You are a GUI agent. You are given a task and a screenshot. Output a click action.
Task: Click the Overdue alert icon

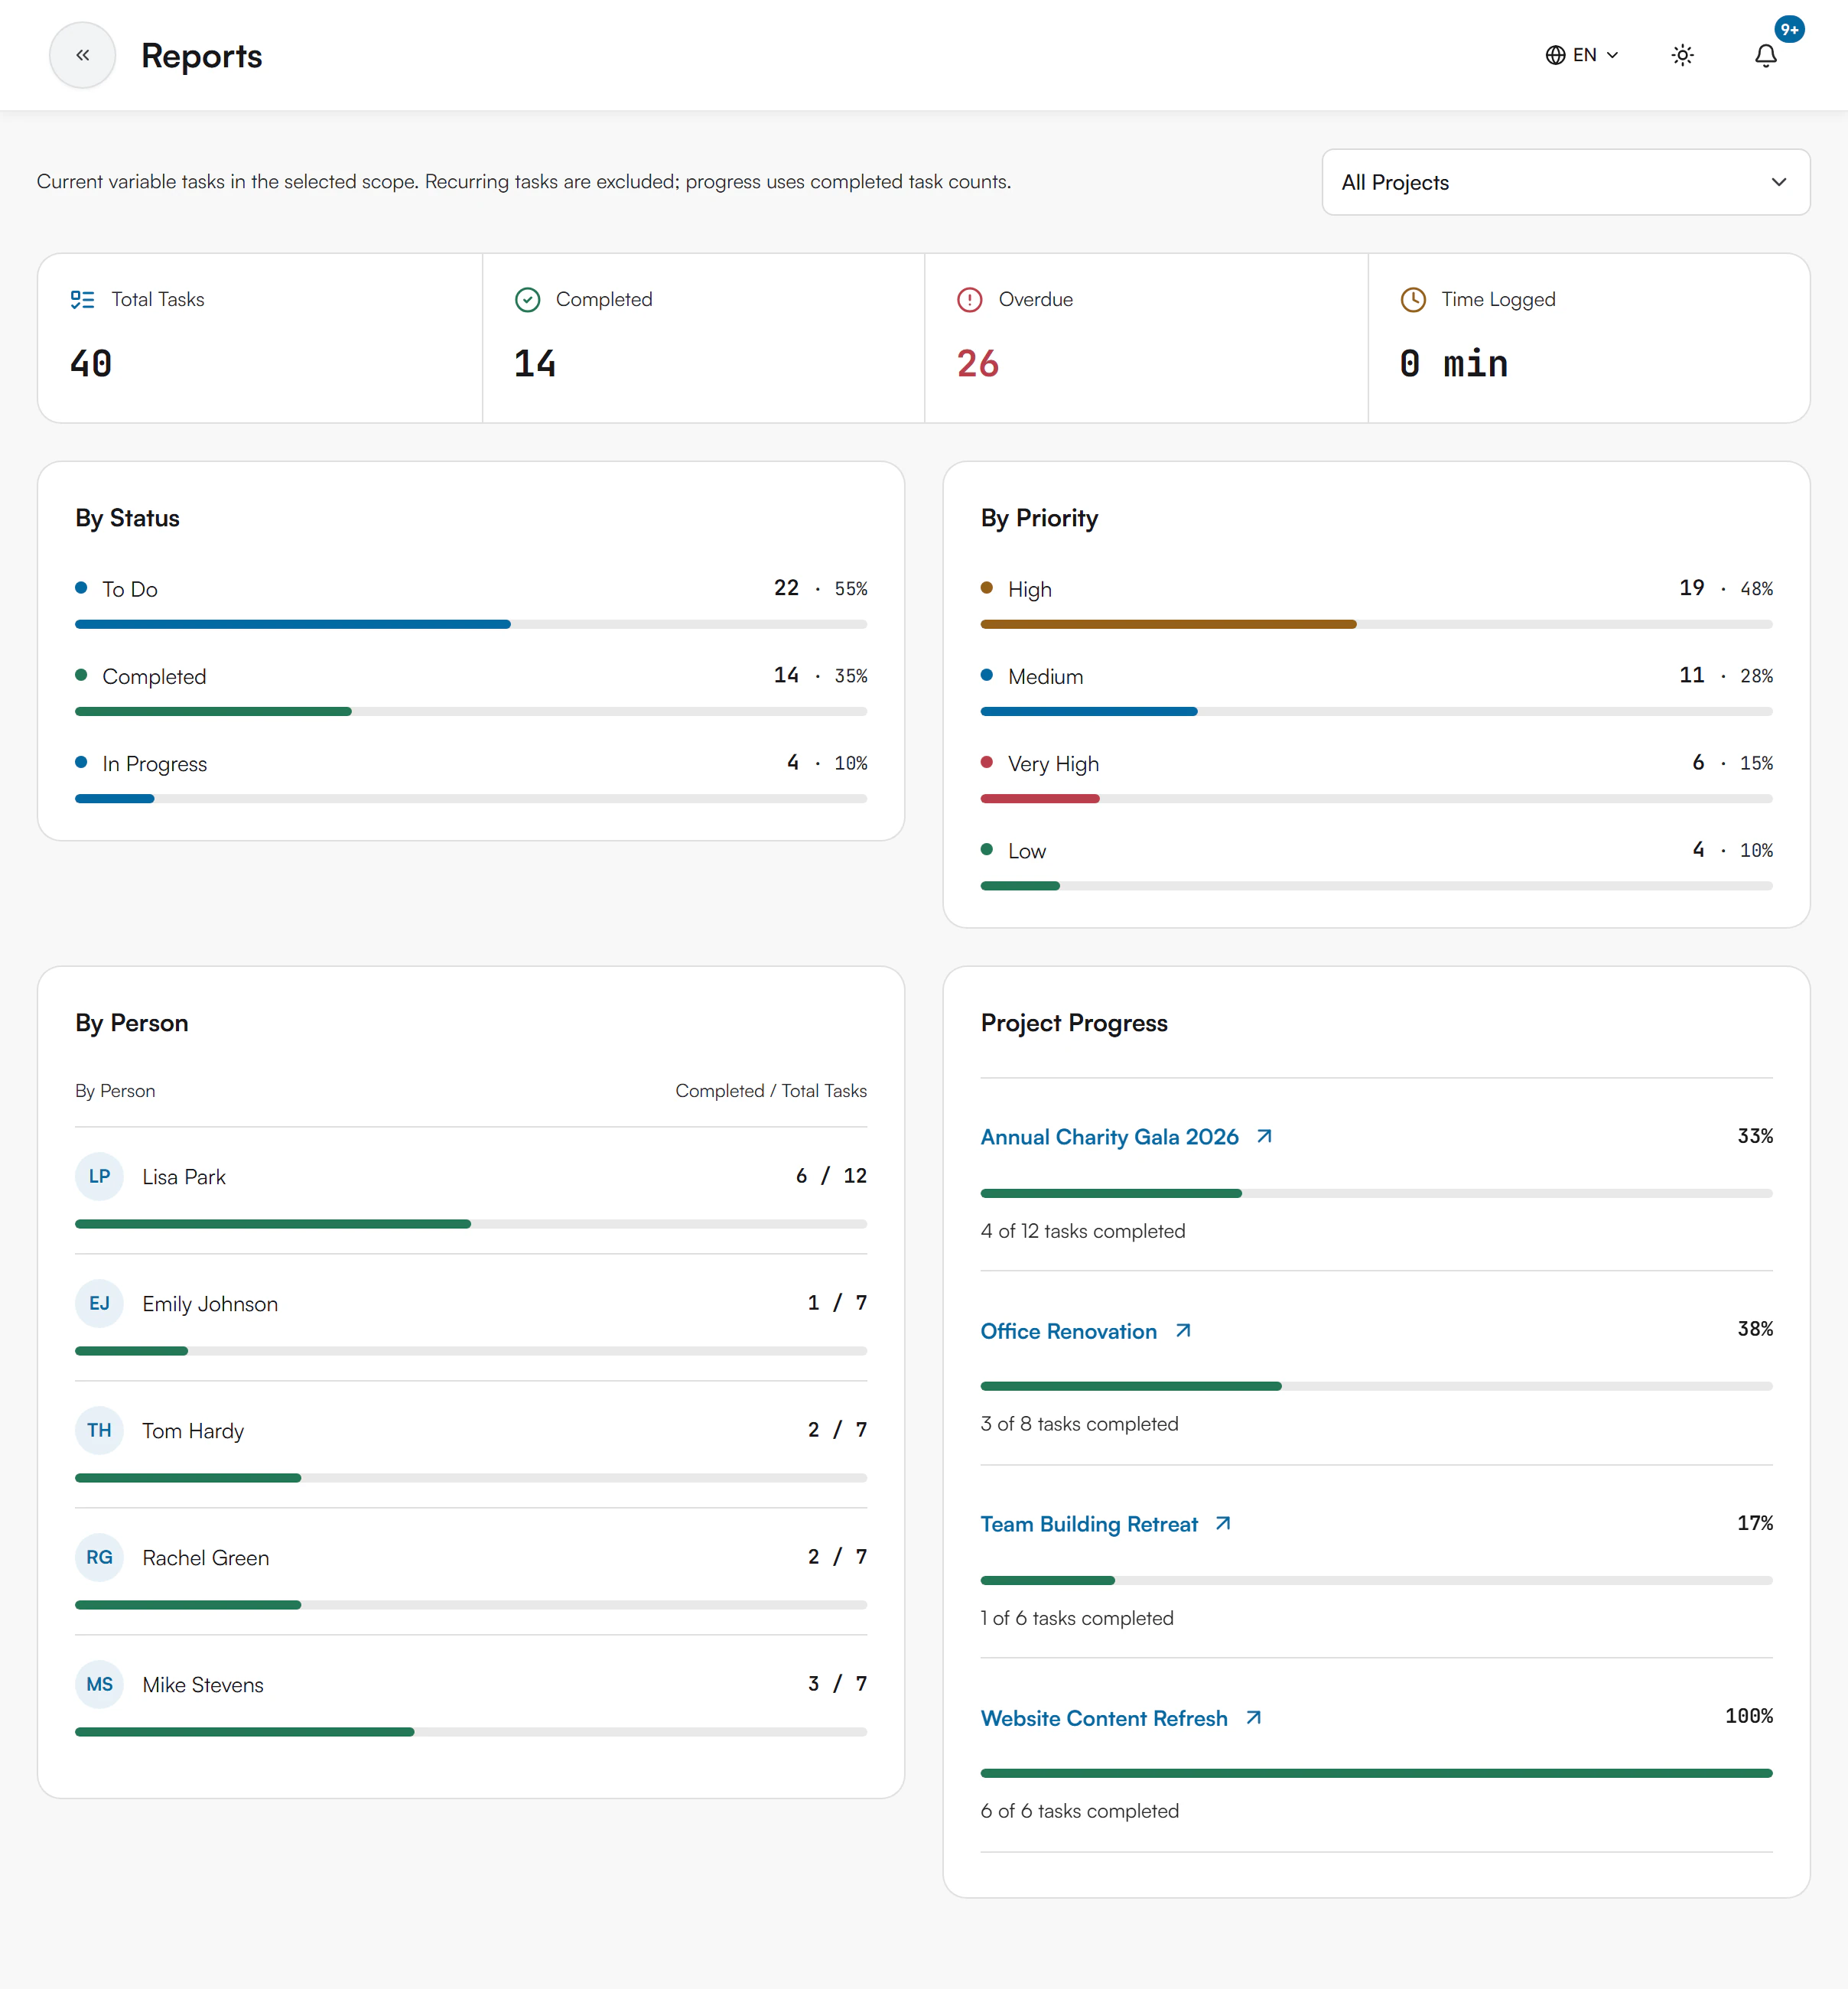point(970,299)
